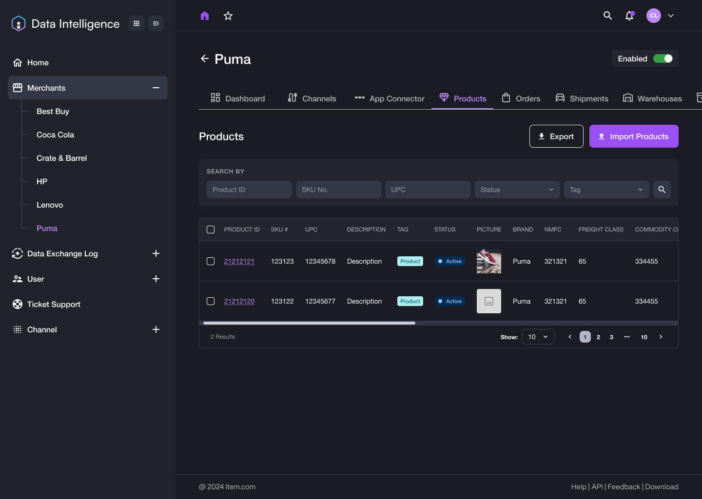702x499 pixels.
Task: Click the Data Intelligence hexagon logo
Action: coord(18,23)
